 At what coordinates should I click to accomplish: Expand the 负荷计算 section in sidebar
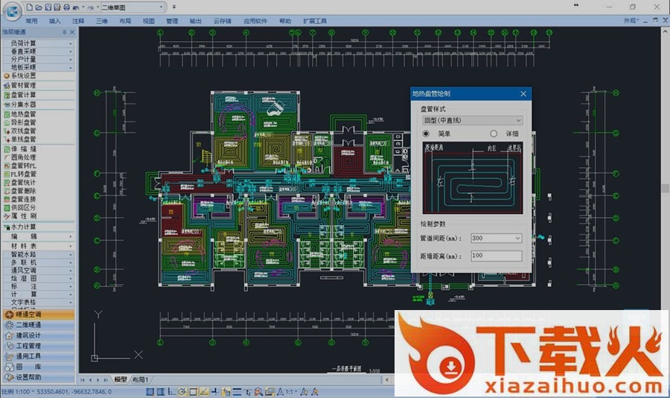(x=37, y=43)
